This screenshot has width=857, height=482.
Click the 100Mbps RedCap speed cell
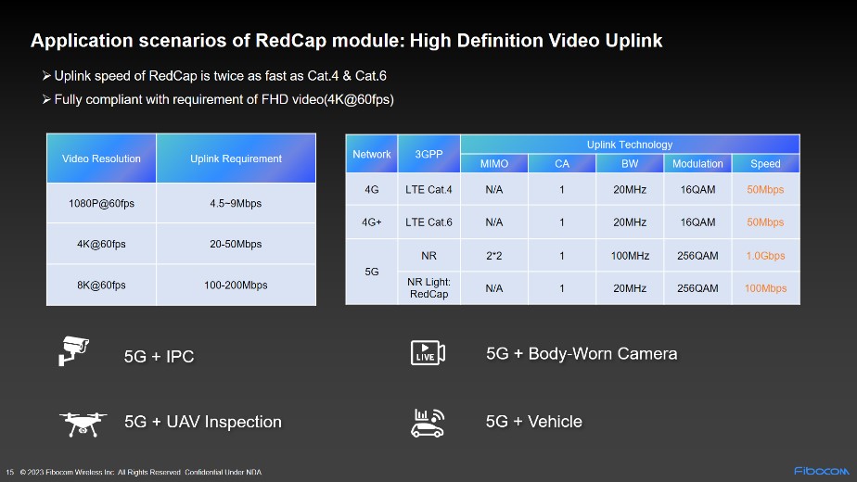pos(764,288)
